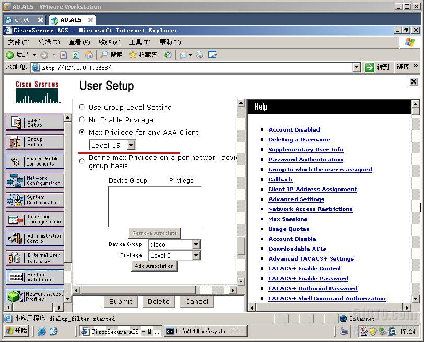Expand the Links toolbar chevron
This screenshot has width=424, height=342.
(x=415, y=66)
